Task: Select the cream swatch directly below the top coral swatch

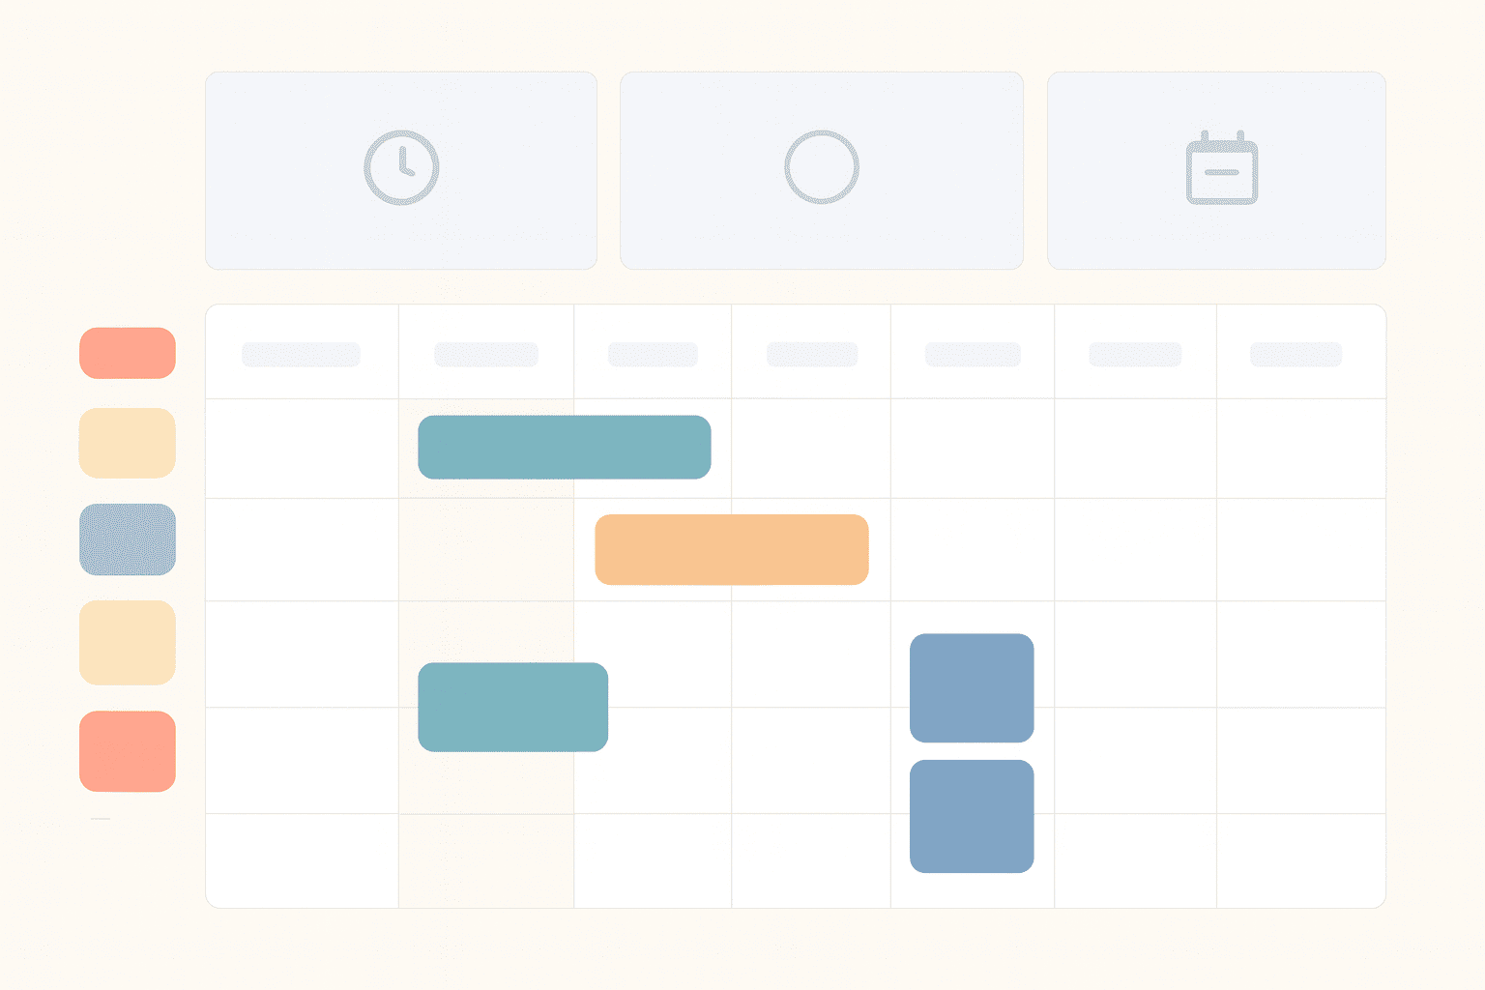Action: point(128,443)
